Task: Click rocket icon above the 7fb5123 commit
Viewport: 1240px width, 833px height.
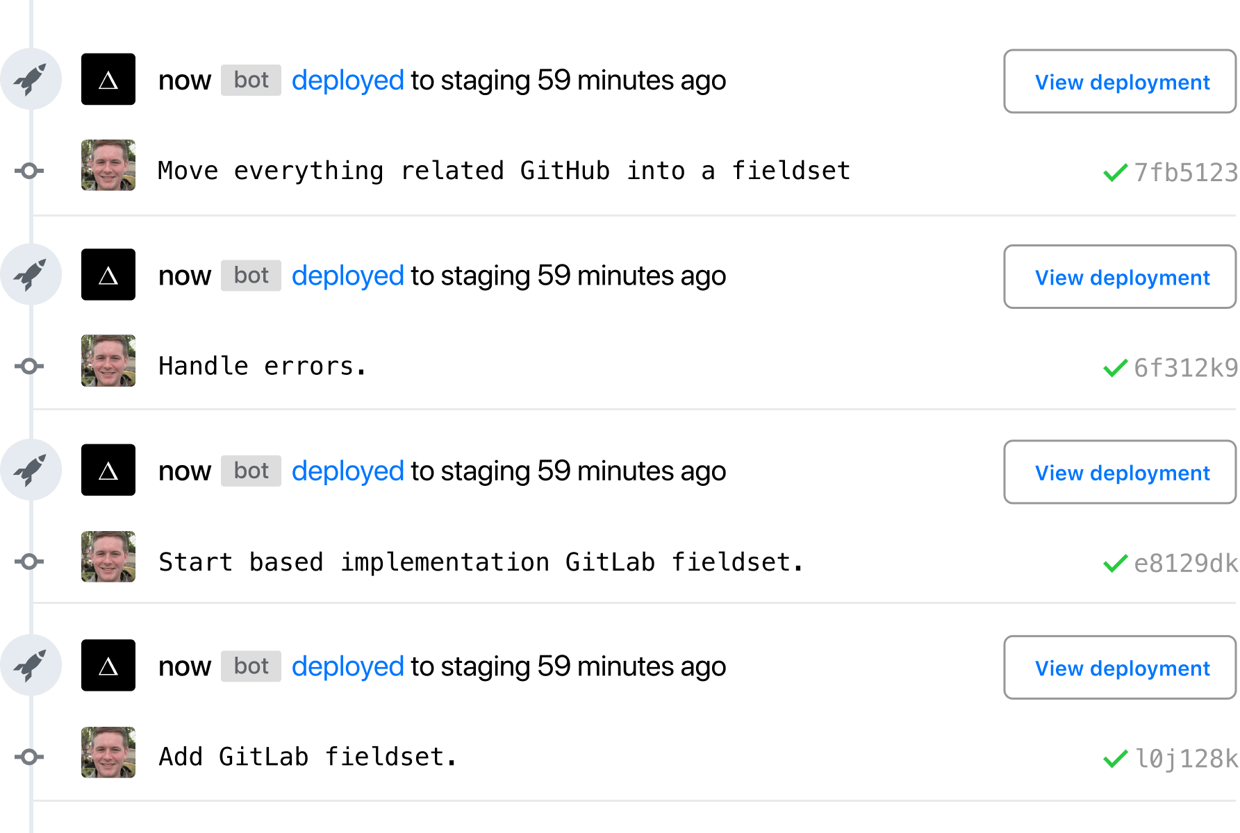Action: click(x=31, y=79)
